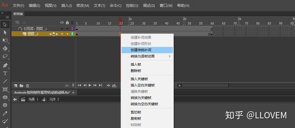Click the Animate An logo

coord(5,5)
